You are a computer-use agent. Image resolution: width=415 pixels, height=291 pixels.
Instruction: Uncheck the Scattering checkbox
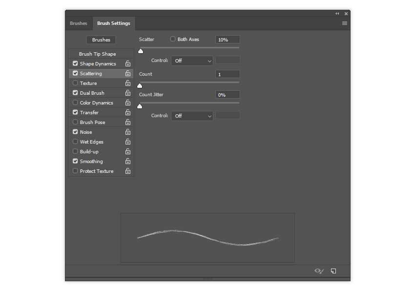pyautogui.click(x=75, y=73)
